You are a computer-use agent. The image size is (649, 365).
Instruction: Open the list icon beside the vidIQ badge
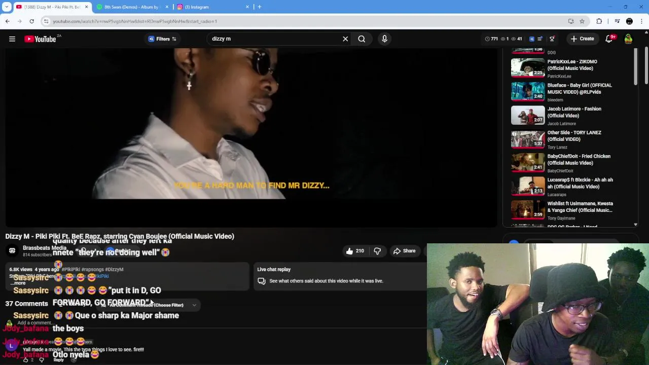coord(540,39)
